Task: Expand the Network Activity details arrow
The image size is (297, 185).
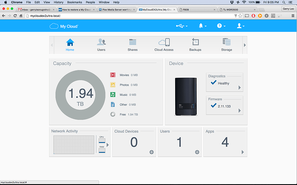Action: click(x=108, y=145)
